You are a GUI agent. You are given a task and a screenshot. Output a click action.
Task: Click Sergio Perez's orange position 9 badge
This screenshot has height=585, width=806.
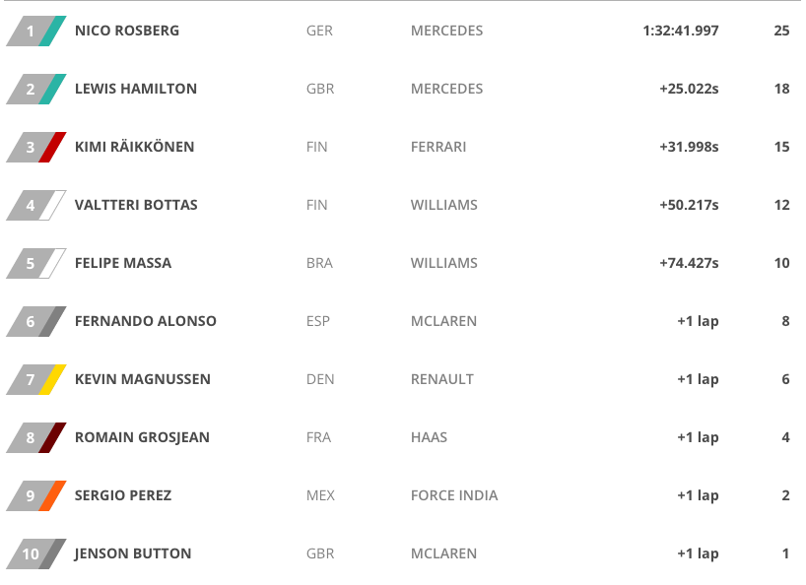[x=36, y=495]
